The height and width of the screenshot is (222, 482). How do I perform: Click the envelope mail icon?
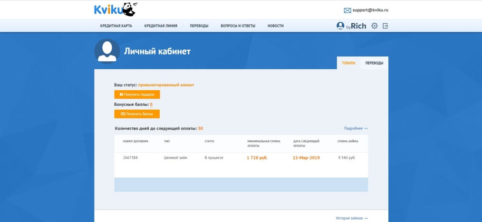pyautogui.click(x=347, y=10)
